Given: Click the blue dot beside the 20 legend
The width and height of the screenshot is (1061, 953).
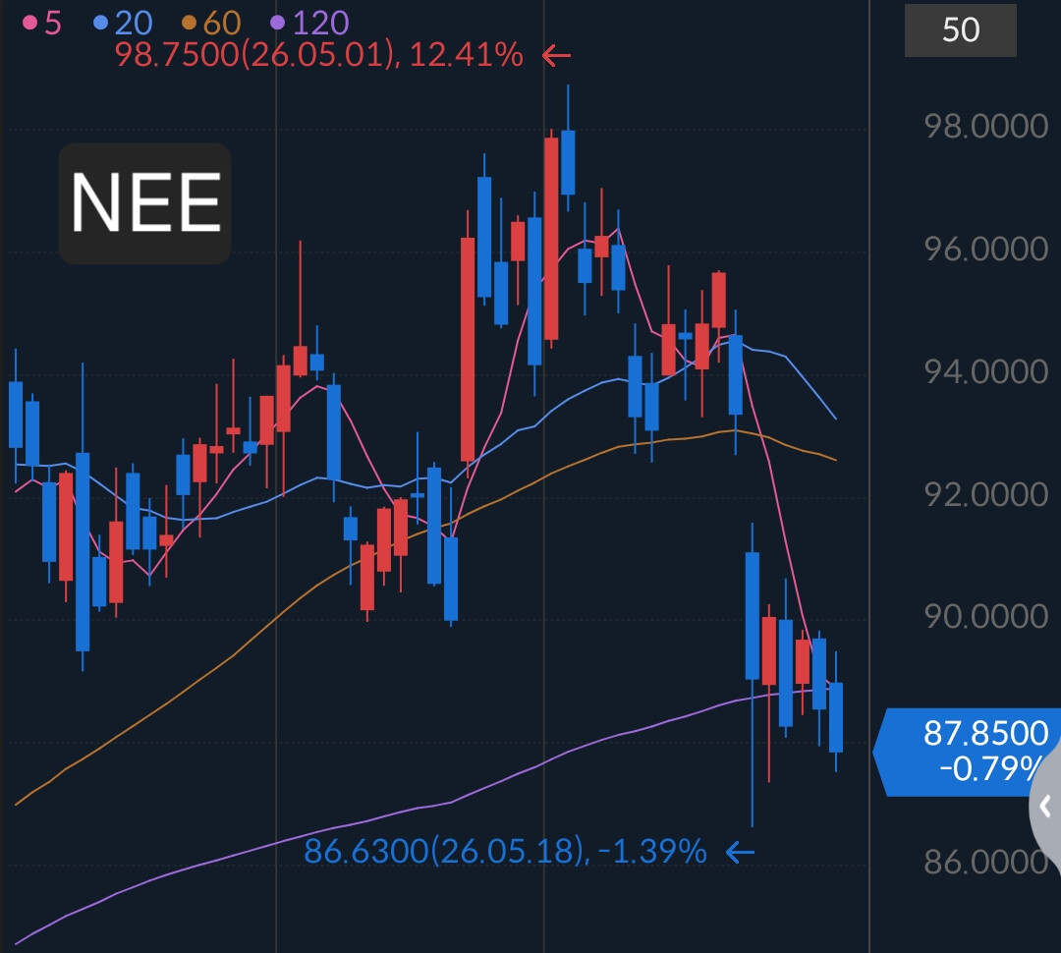Looking at the screenshot, I should click(x=101, y=23).
